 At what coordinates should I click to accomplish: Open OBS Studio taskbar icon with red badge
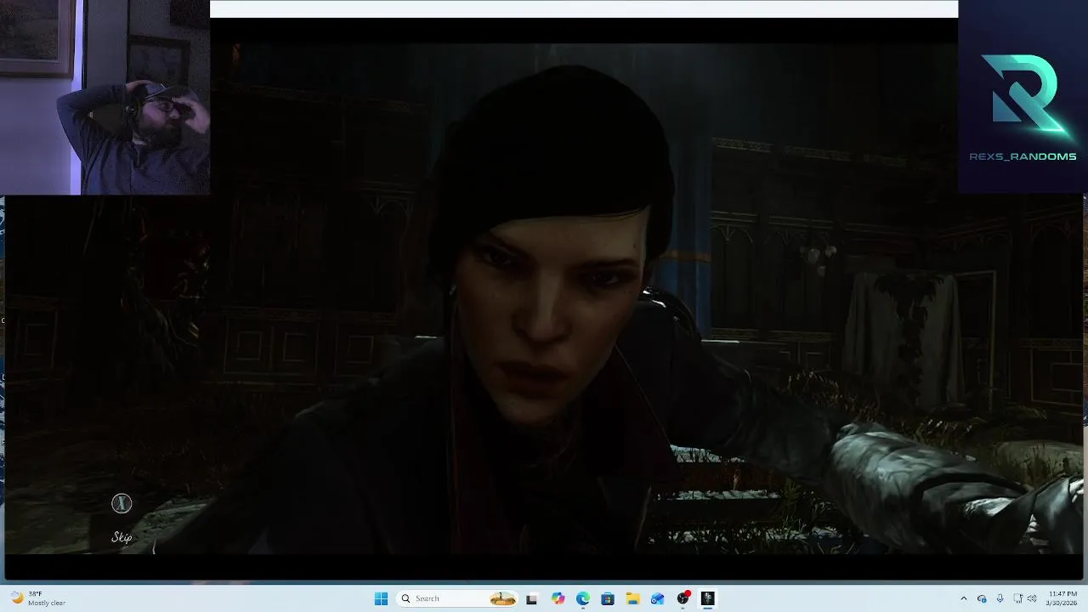pyautogui.click(x=683, y=598)
